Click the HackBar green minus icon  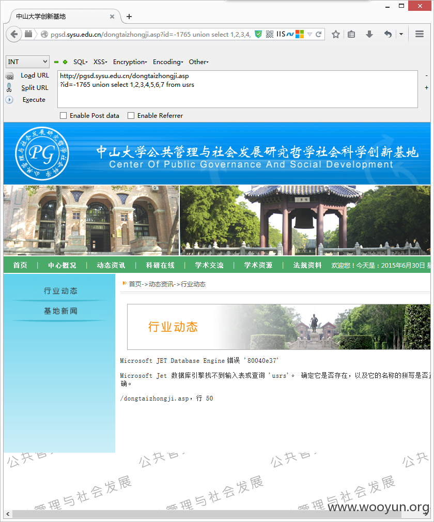(56, 62)
